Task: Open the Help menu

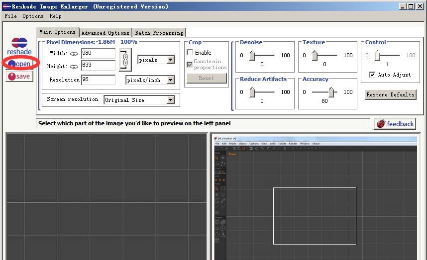Action: [55, 16]
